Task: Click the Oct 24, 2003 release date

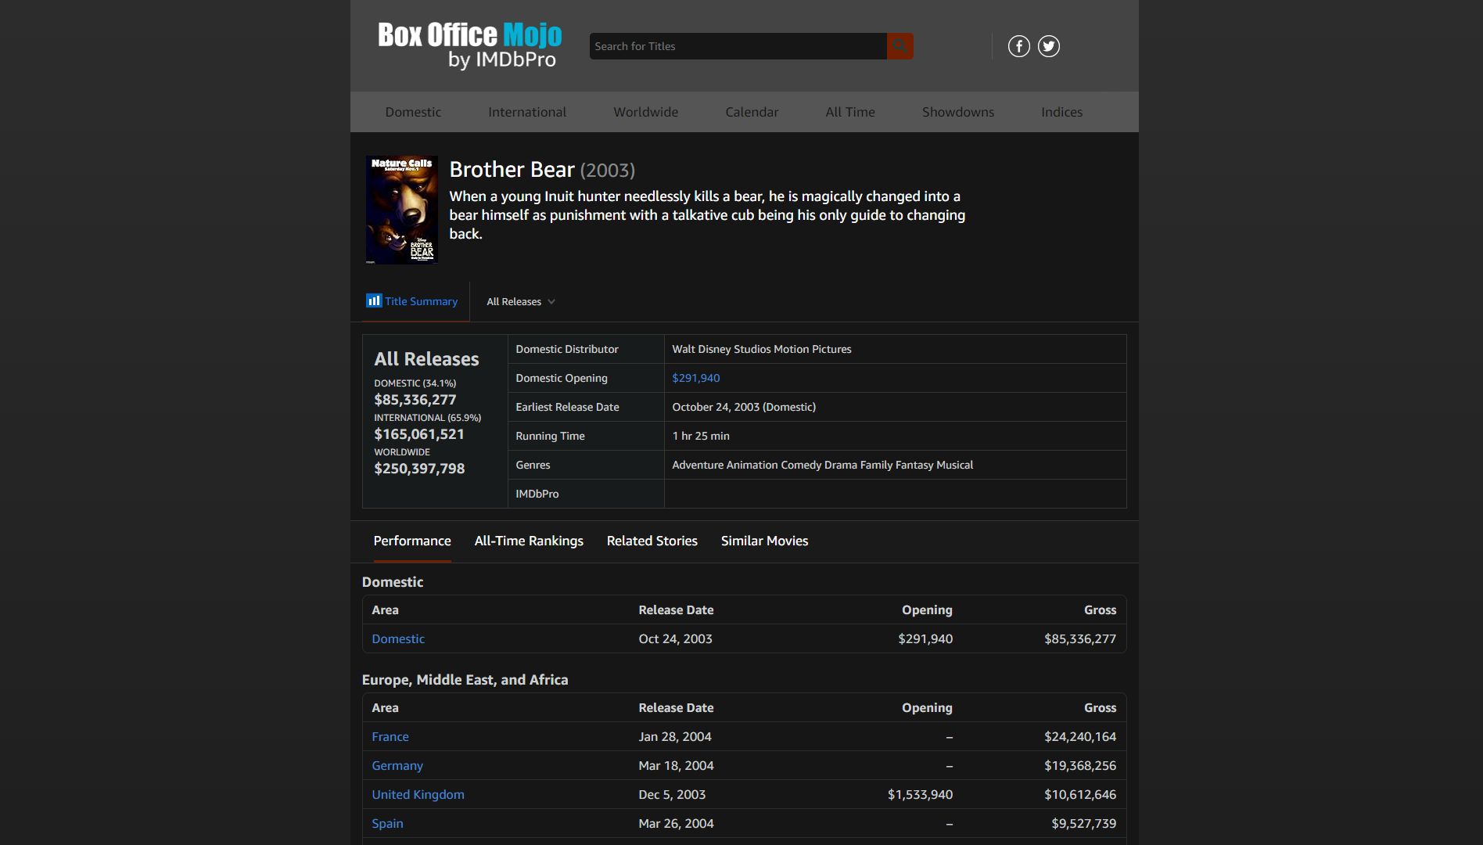Action: click(675, 638)
